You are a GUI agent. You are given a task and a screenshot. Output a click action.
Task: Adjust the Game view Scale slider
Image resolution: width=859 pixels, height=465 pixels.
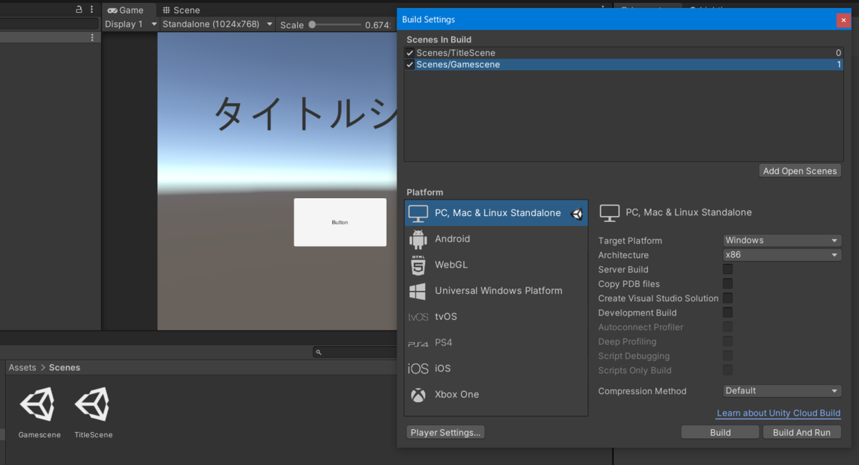(335, 24)
